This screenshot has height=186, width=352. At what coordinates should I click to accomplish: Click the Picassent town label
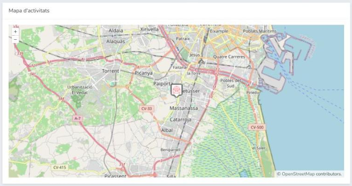point(115,176)
